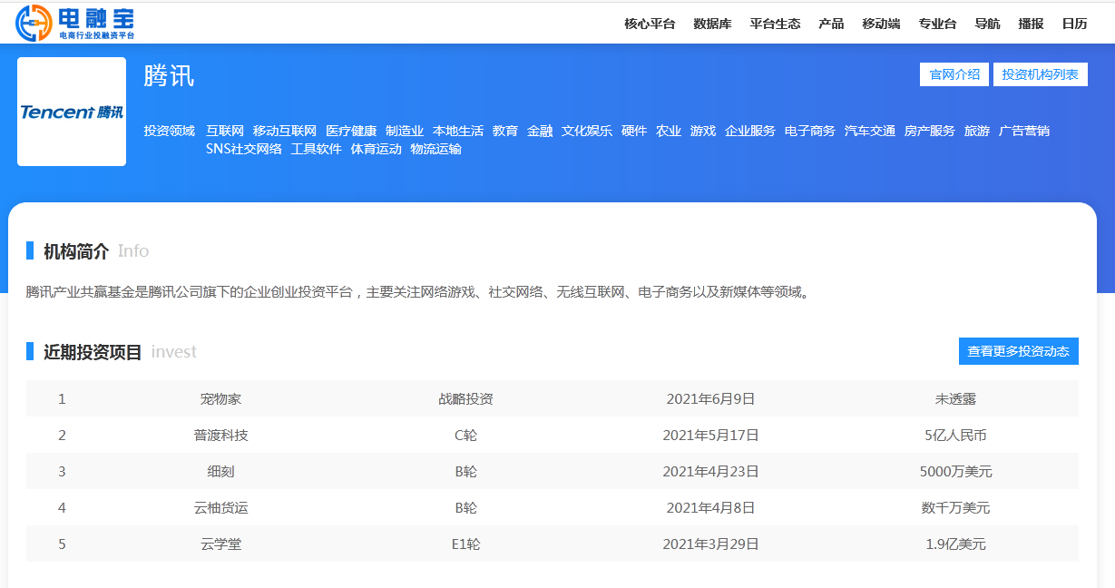
Task: Click the E1轮 round cell
Action: [x=465, y=544]
